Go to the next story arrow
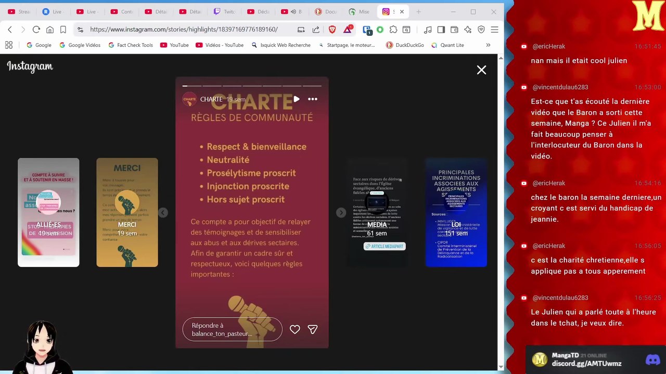This screenshot has width=666, height=374. click(x=341, y=212)
